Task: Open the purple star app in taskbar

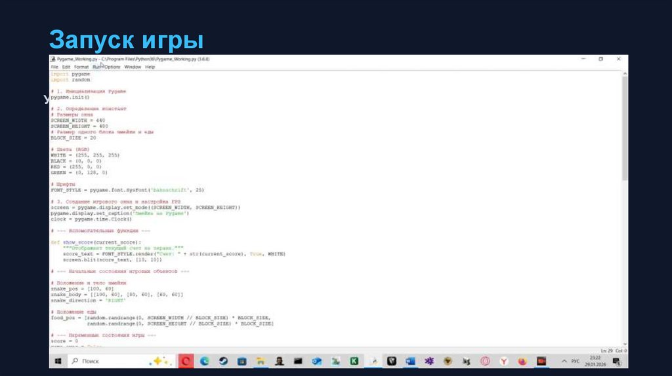Action: 429,361
